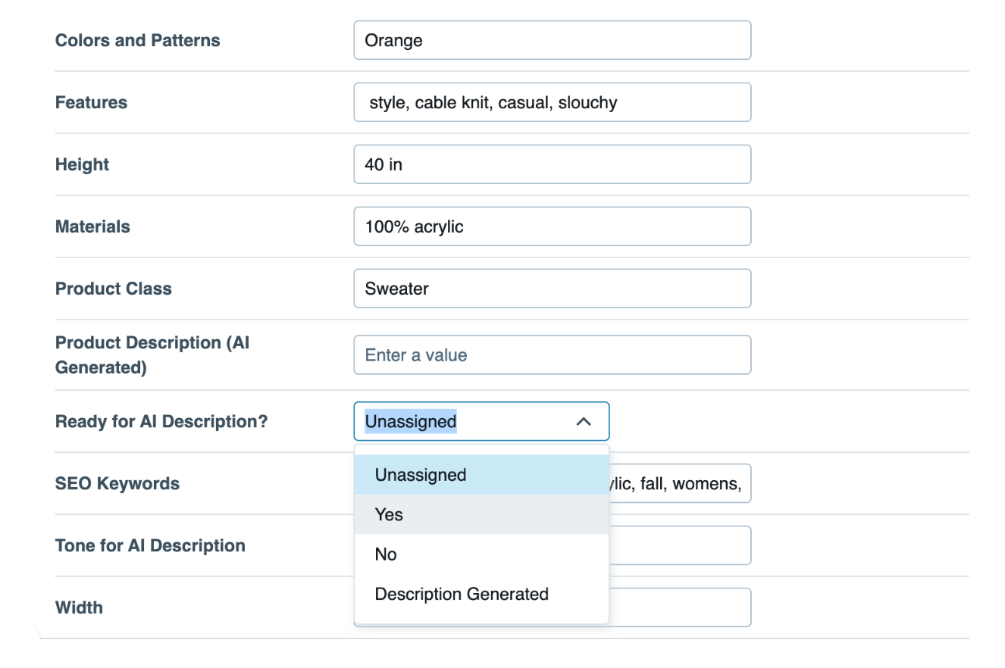Click the Product Class label

[114, 289]
